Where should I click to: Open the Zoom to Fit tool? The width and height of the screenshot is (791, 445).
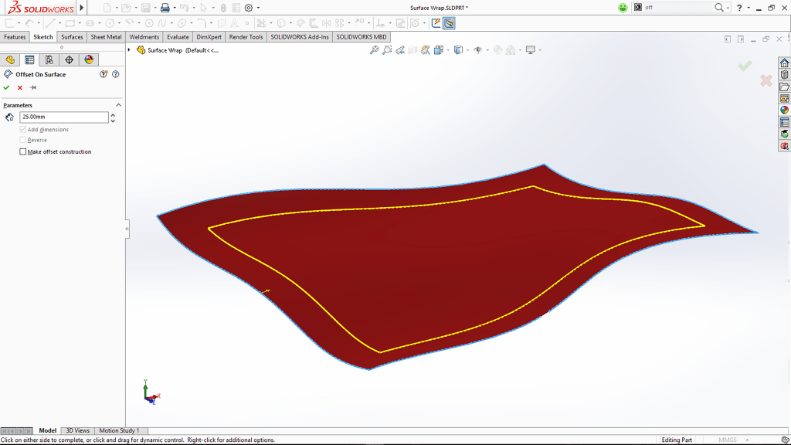[373, 49]
